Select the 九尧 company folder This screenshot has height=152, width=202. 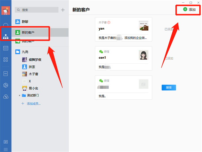tap(40, 52)
